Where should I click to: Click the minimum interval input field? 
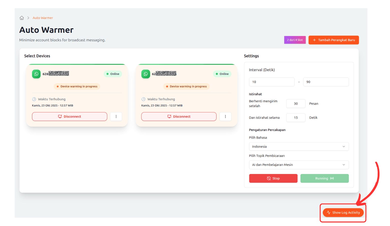click(271, 82)
